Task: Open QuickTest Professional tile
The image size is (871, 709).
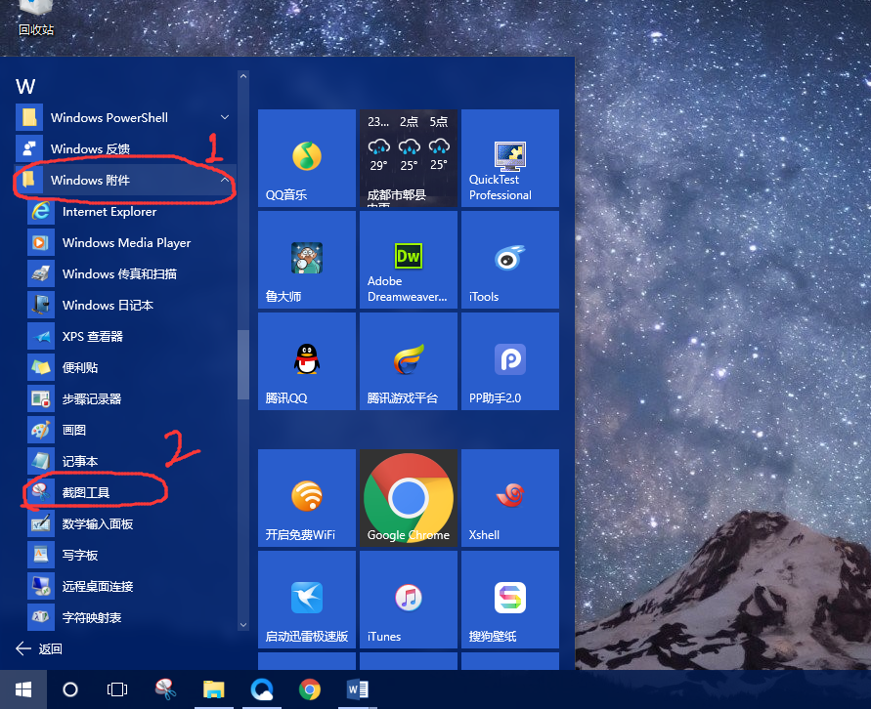Action: tap(510, 158)
